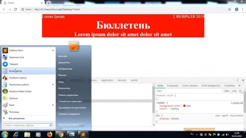Show more DevTools sidebar tabs chevron

(239, 86)
